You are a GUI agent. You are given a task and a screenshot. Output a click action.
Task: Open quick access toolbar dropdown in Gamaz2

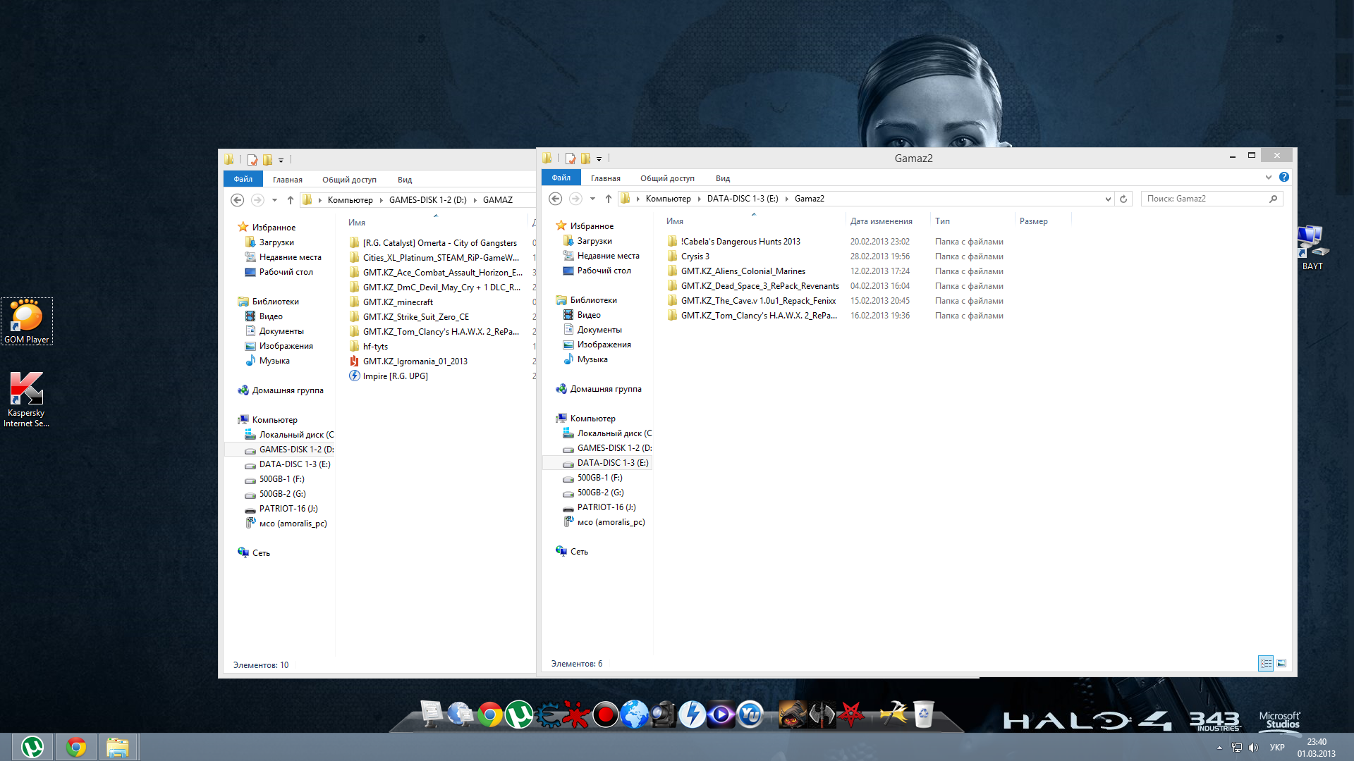click(599, 159)
